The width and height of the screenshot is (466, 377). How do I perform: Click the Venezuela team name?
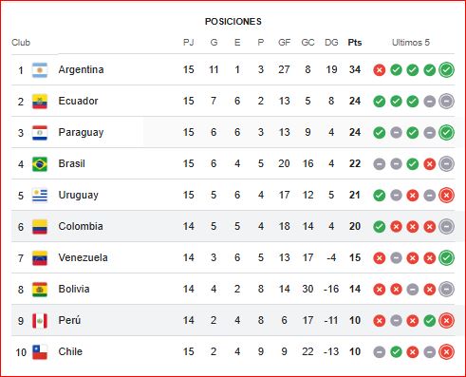83,257
